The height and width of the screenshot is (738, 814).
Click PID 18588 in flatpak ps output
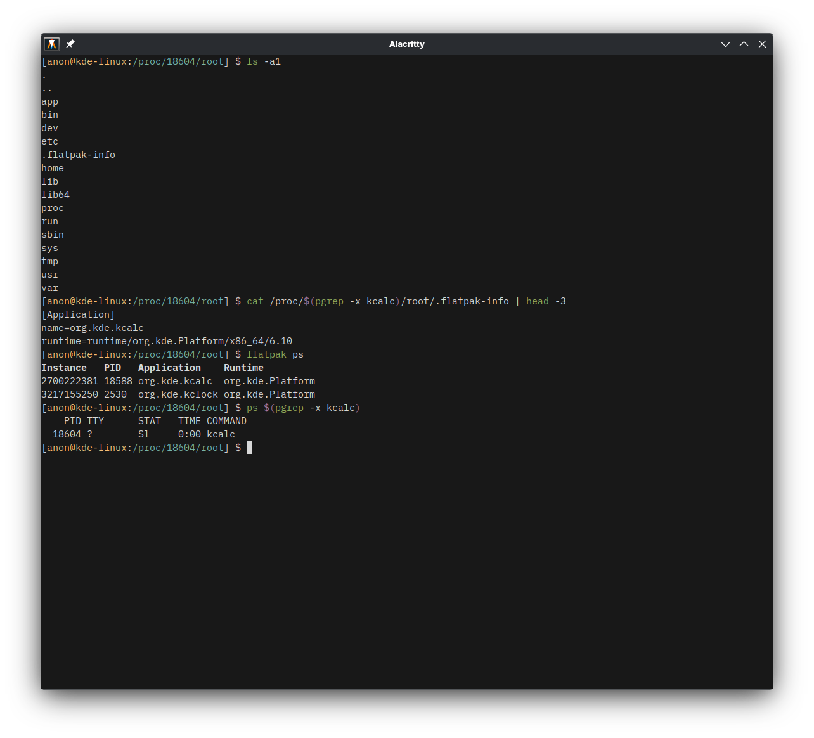point(118,381)
